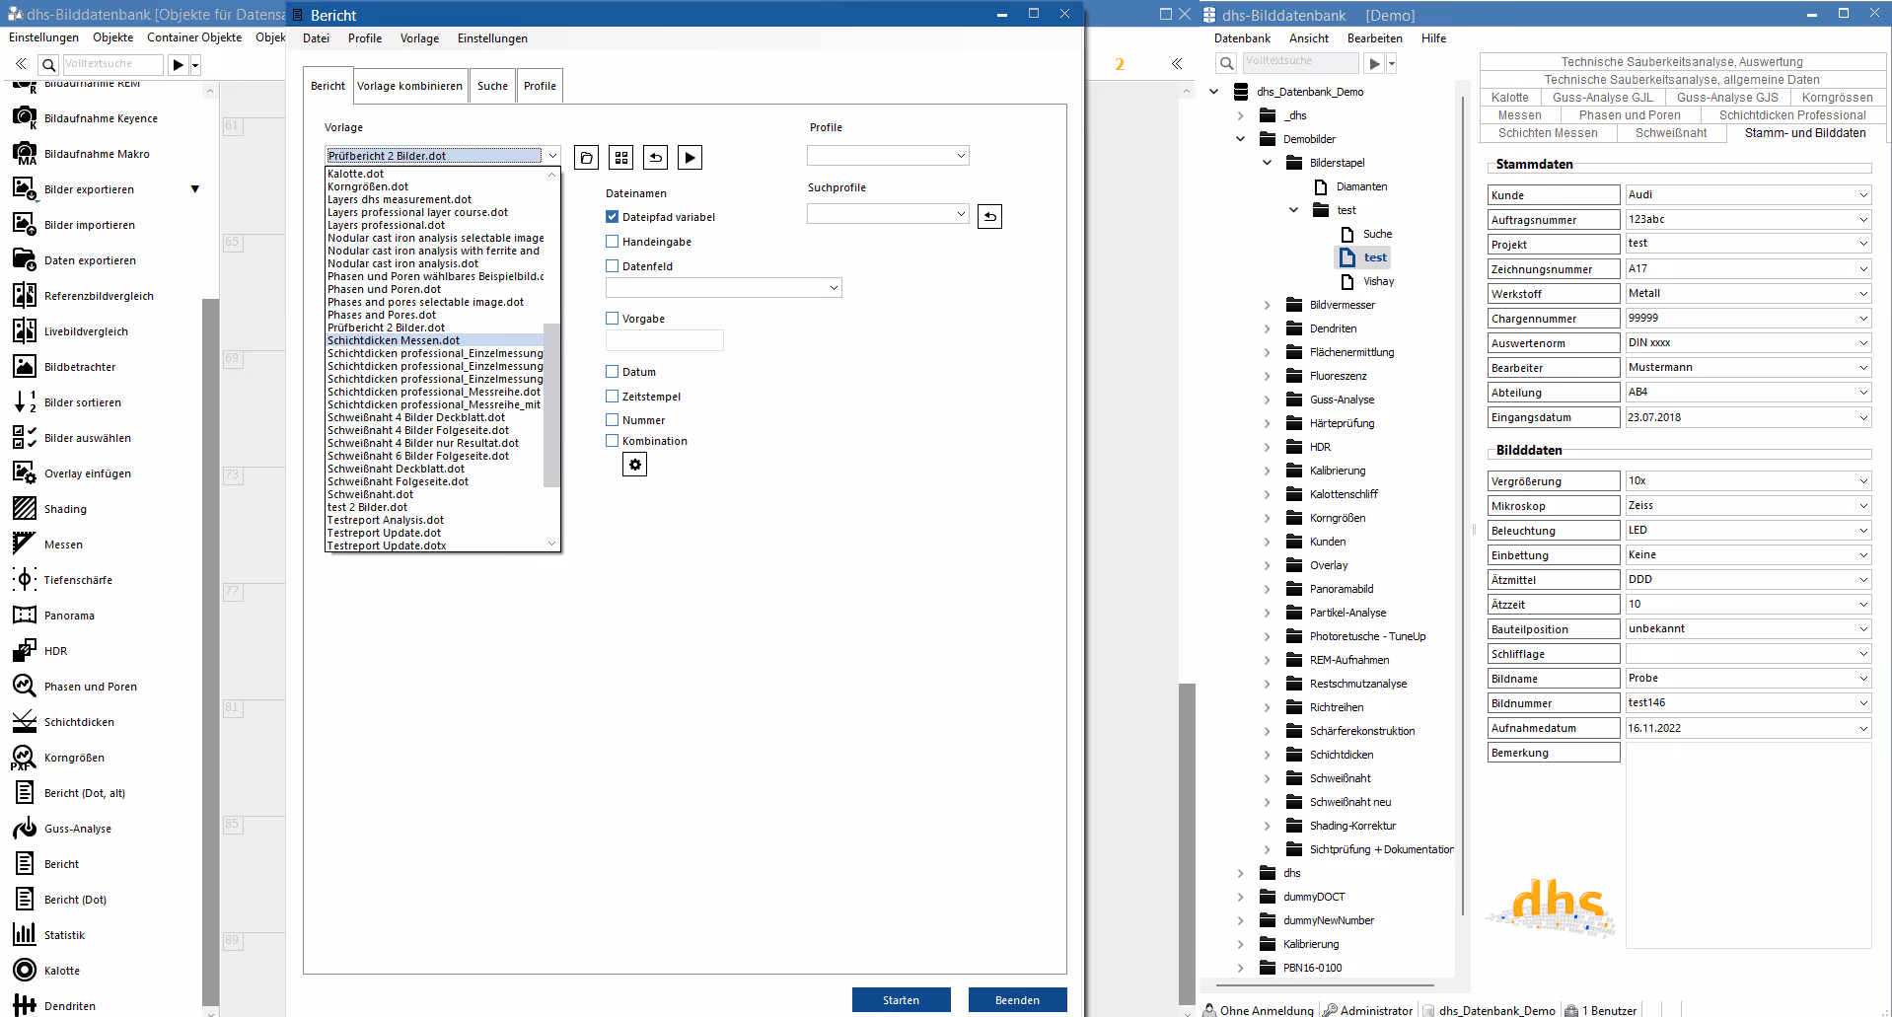Click the open-folder icon beside the Vorlage field
1892x1017 pixels.
pyautogui.click(x=586, y=158)
